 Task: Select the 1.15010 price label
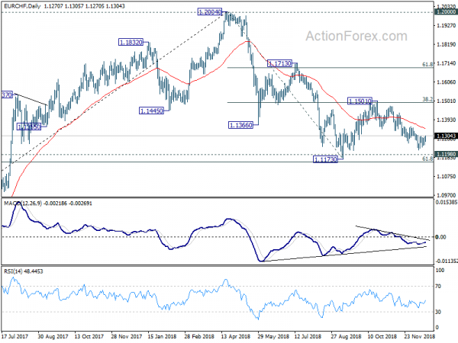click(x=360, y=101)
